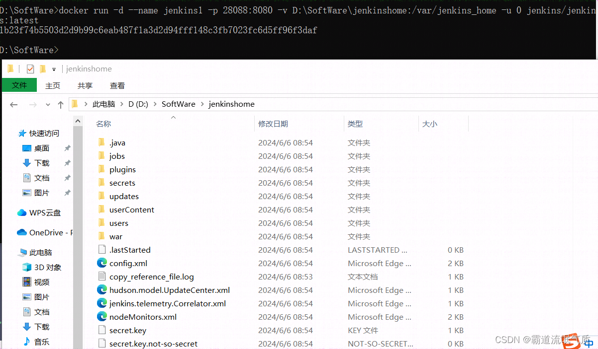Viewport: 598px width, 349px height.
Task: Open the Quick Access Toolbar customize dropdown
Action: click(x=54, y=69)
